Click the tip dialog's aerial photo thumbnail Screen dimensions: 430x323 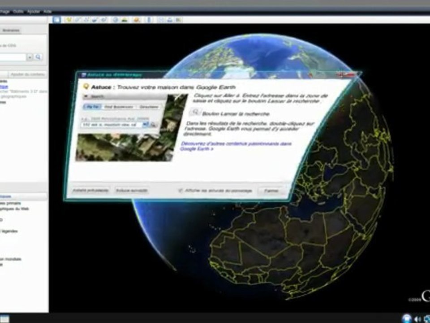point(132,127)
